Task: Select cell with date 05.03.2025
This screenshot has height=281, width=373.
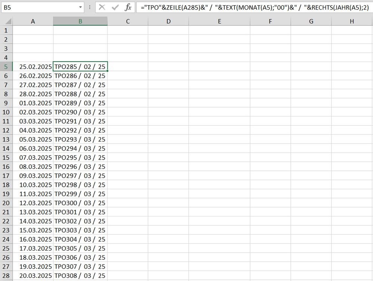Action: 33,139
